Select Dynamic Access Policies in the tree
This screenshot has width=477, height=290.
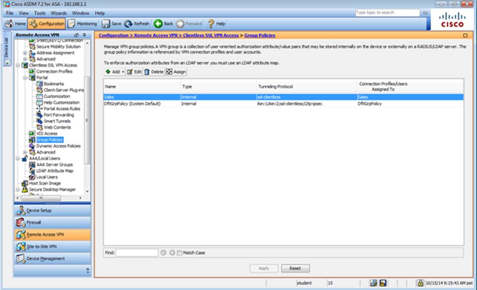point(58,146)
